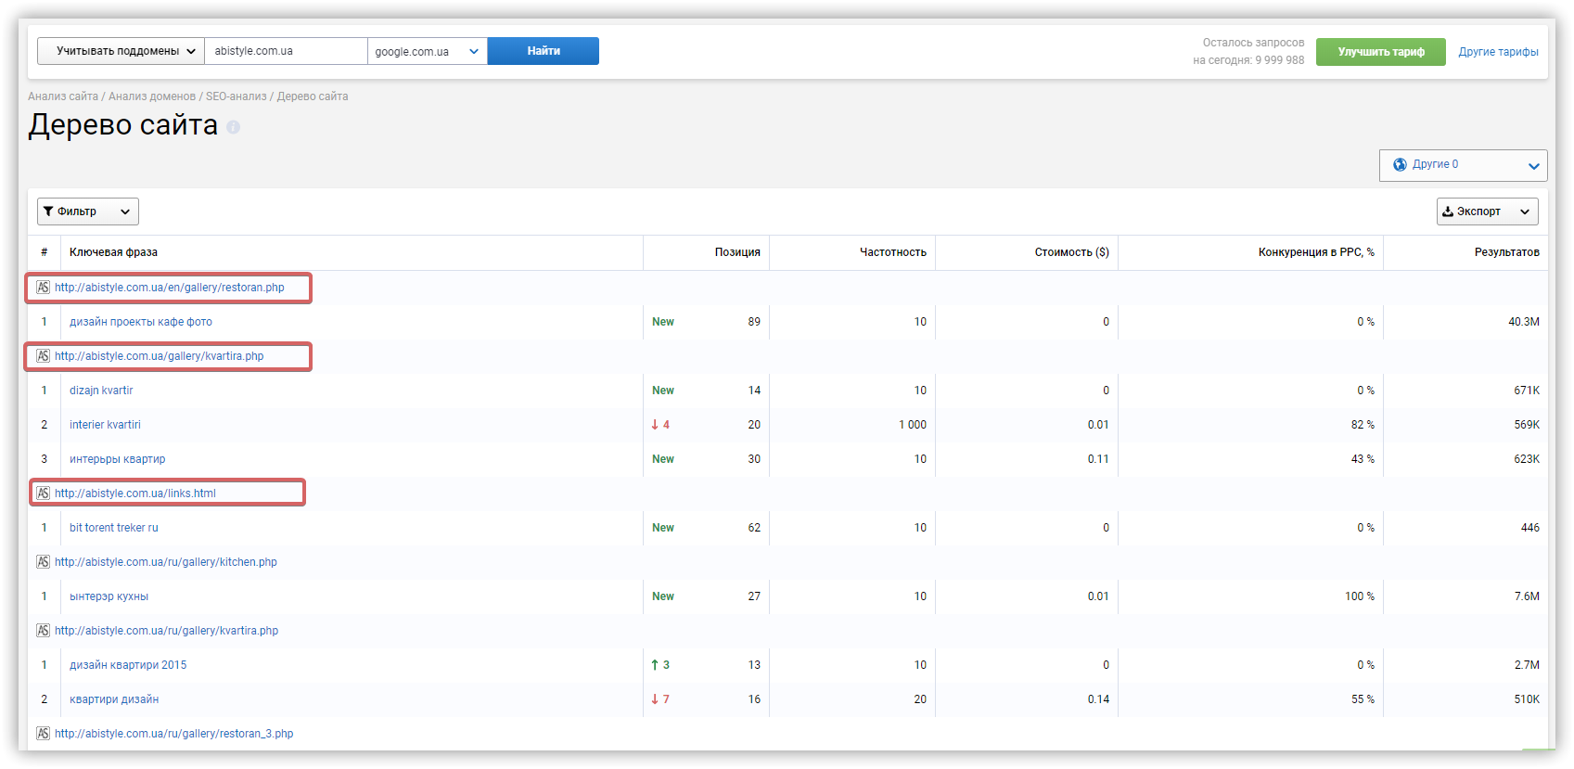Click the Улучшить тариф button
Image resolution: width=1574 pixels, height=769 pixels.
tap(1380, 52)
